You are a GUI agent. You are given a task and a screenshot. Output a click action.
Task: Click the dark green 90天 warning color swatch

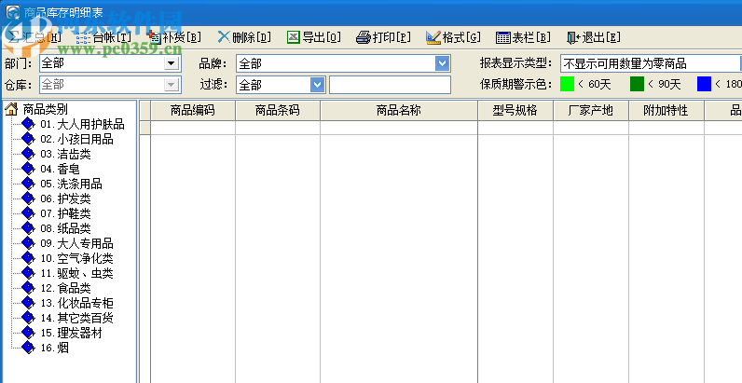(637, 84)
